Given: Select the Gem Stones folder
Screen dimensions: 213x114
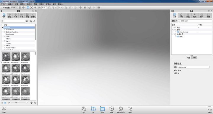Looking at the screenshot, I should (x=10, y=34).
